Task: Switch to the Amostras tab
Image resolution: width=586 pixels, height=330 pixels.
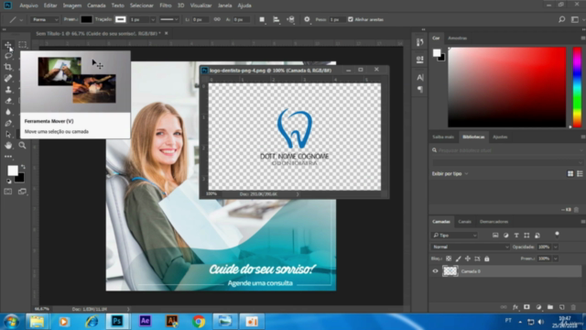Action: 457,38
